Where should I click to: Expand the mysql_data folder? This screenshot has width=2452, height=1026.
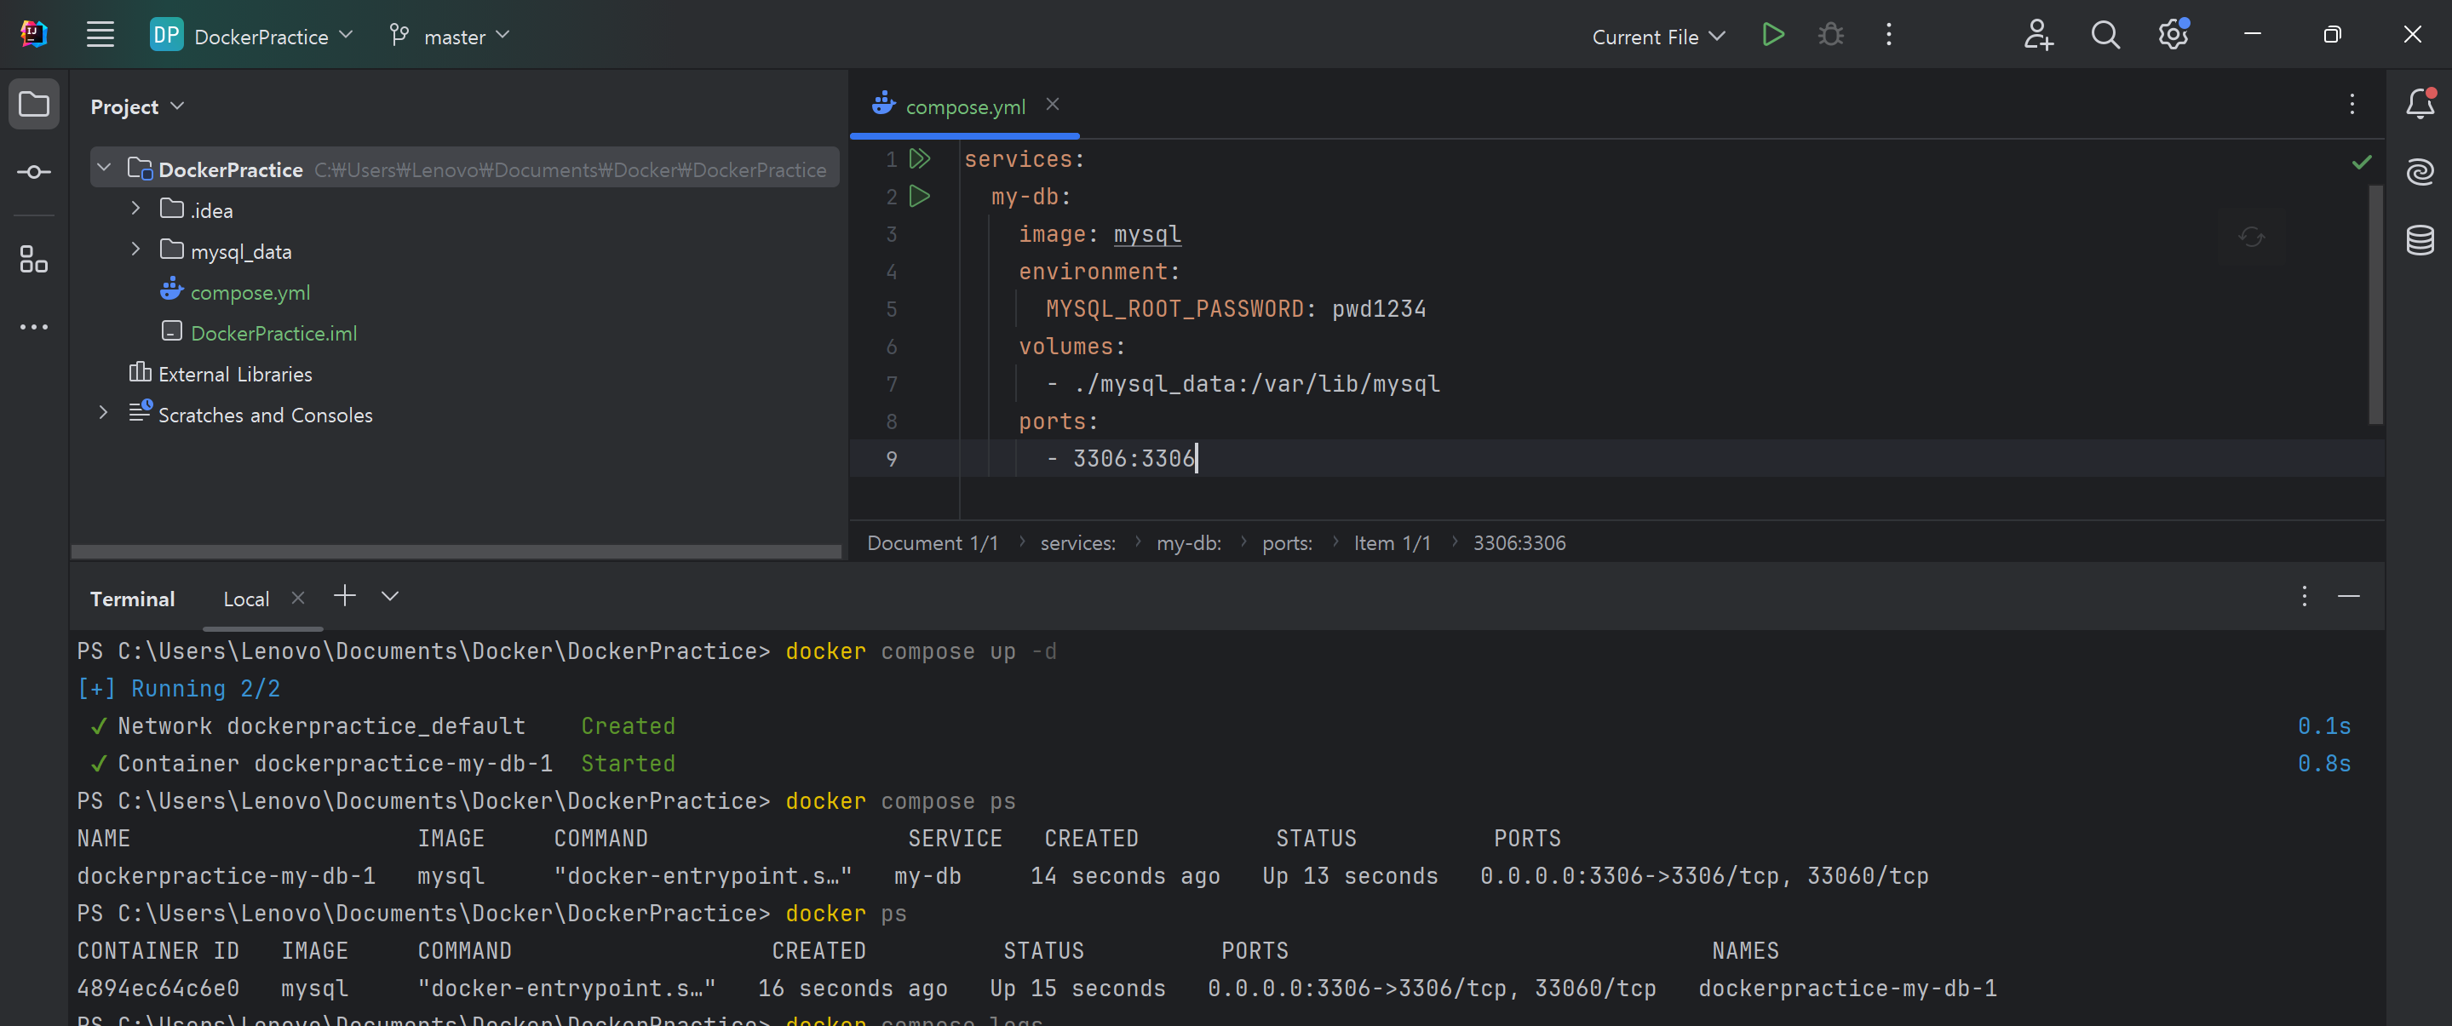(135, 249)
